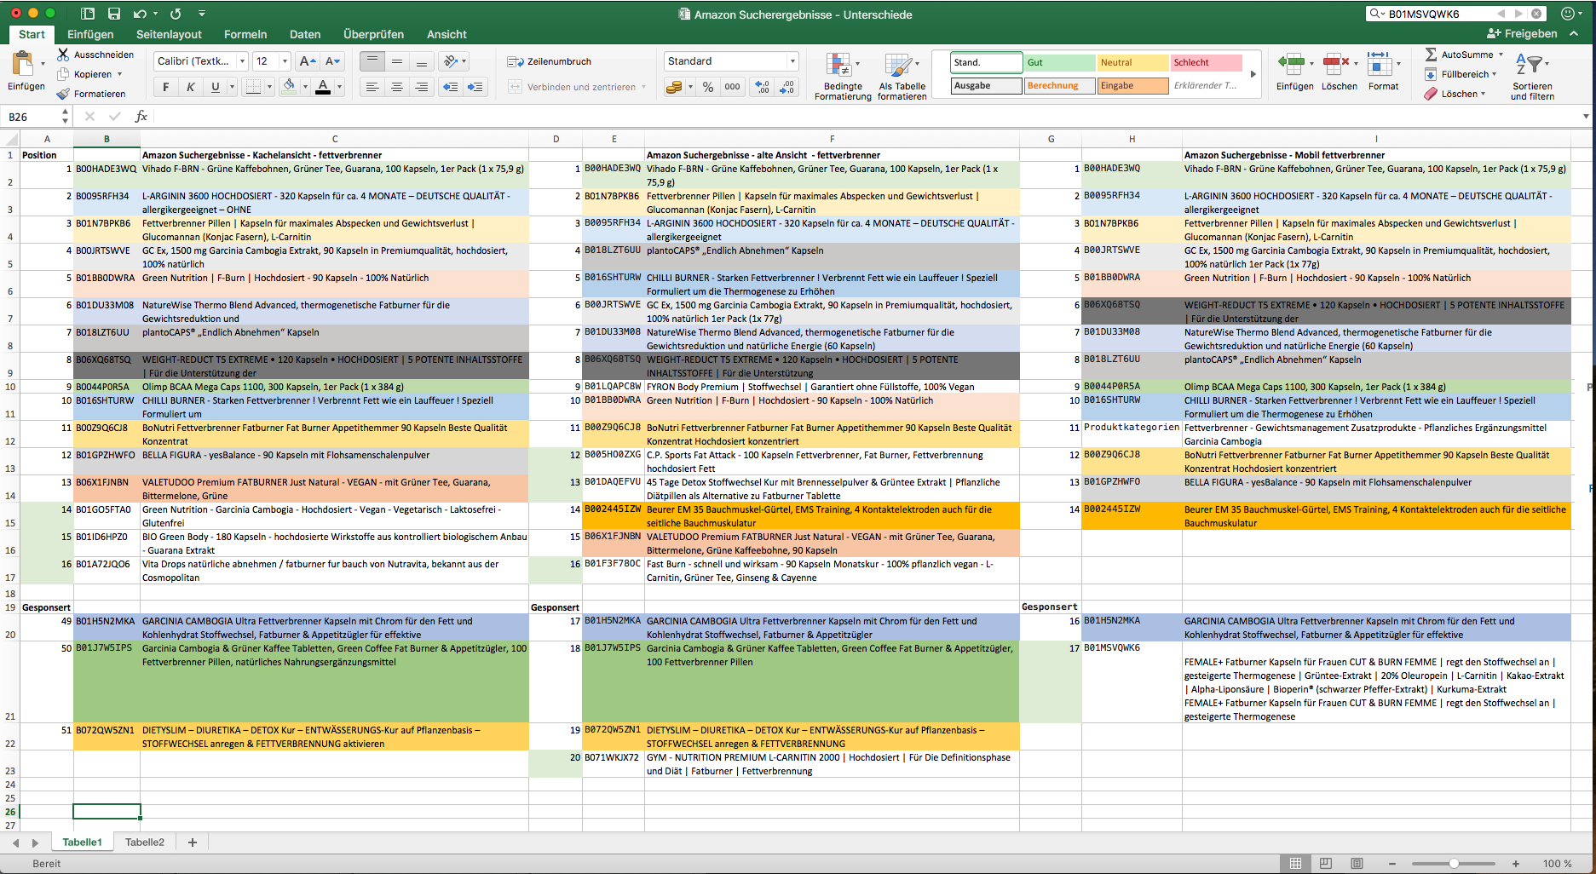Enable Zeilenumbruch text wrapping
The image size is (1596, 874).
point(549,61)
